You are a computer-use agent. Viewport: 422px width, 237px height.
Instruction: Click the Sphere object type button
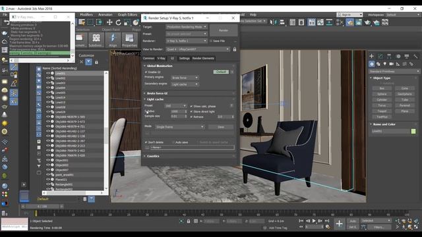(x=382, y=94)
